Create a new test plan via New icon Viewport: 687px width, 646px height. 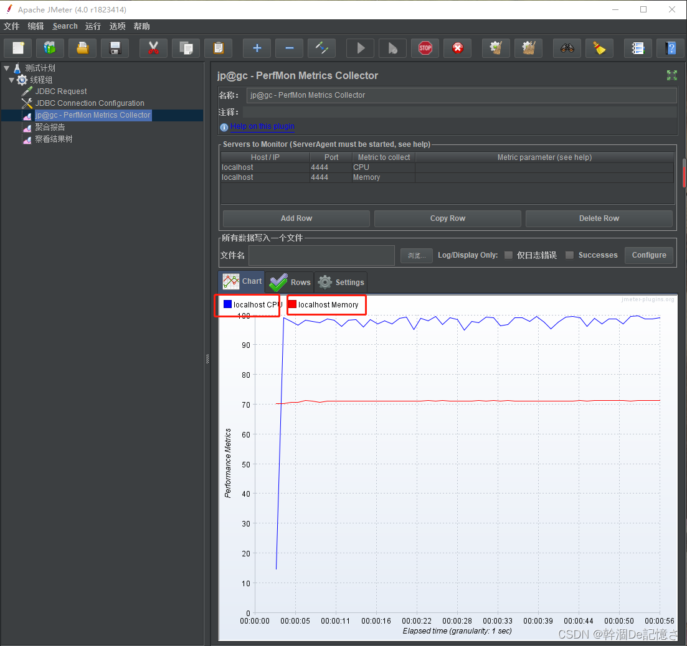pos(18,48)
